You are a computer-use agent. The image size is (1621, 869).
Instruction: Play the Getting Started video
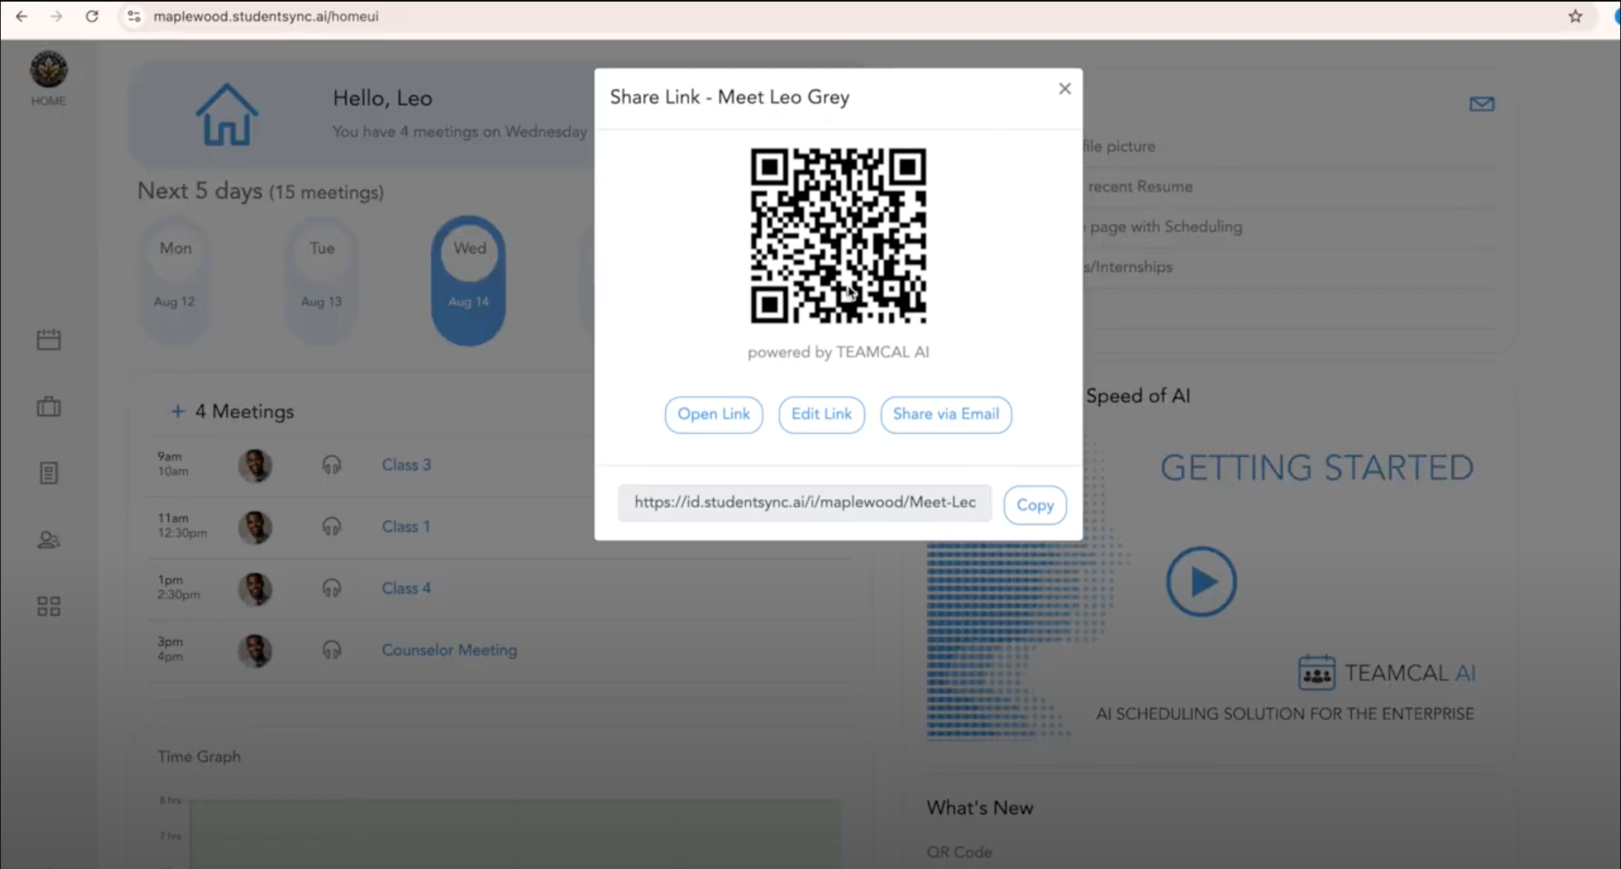click(1201, 581)
